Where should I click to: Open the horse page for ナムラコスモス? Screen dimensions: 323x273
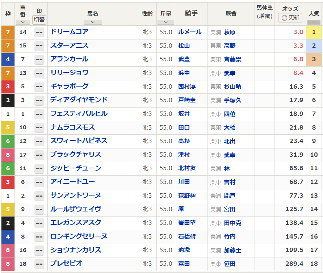point(72,127)
